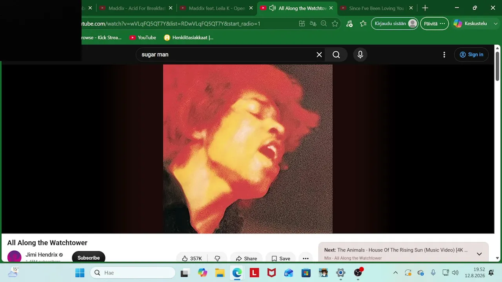Save the video to a playlist
This screenshot has height=282, width=502.
pyautogui.click(x=281, y=258)
